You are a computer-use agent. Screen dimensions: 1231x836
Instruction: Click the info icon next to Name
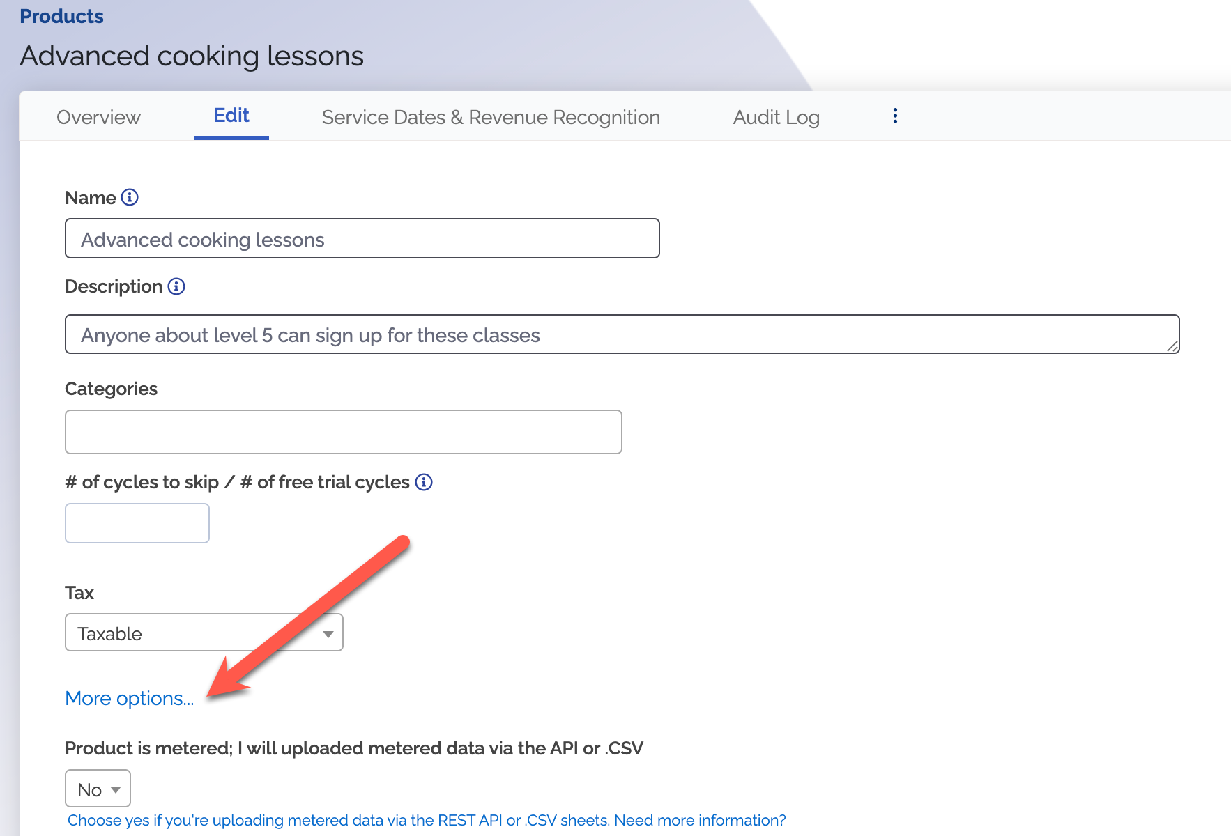click(130, 198)
